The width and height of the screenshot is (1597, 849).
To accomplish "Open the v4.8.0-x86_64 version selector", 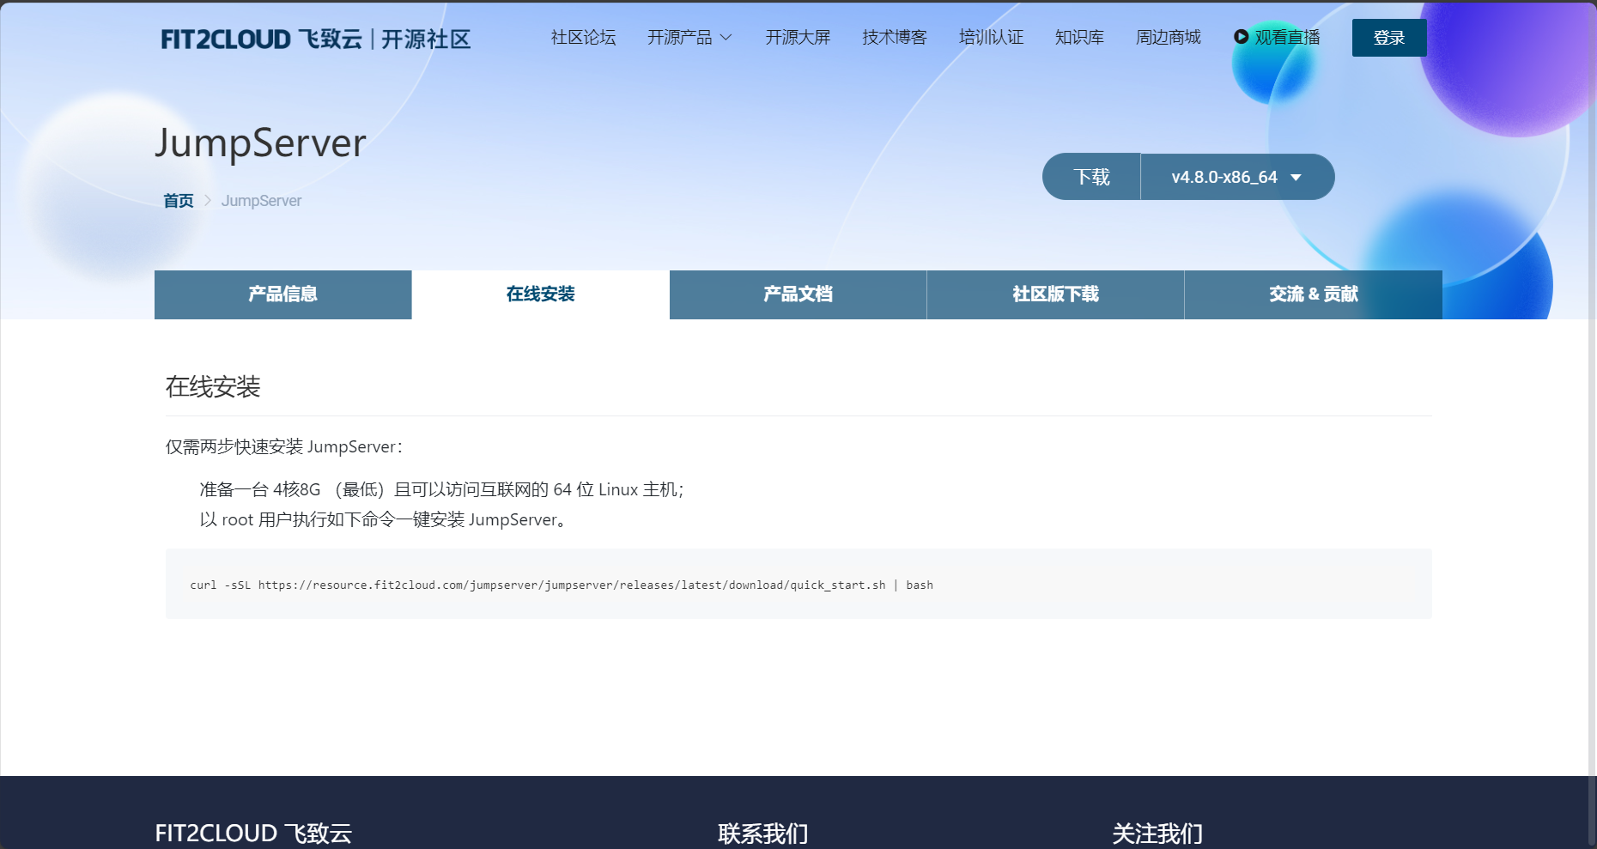I will [x=1236, y=176].
